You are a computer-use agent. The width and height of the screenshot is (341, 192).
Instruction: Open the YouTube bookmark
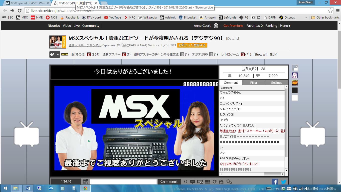coord(113,17)
